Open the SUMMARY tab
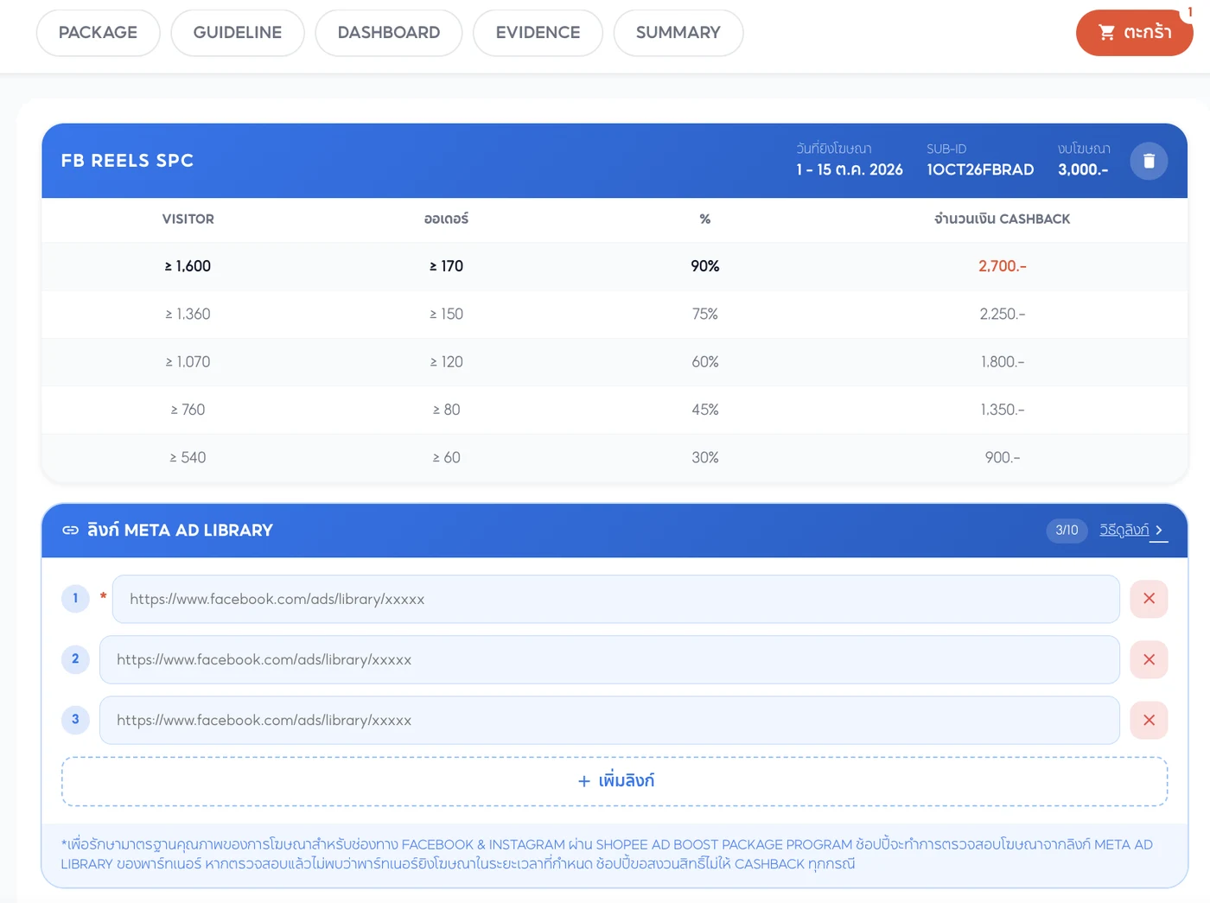Viewport: 1210px width, 903px height. coord(678,33)
